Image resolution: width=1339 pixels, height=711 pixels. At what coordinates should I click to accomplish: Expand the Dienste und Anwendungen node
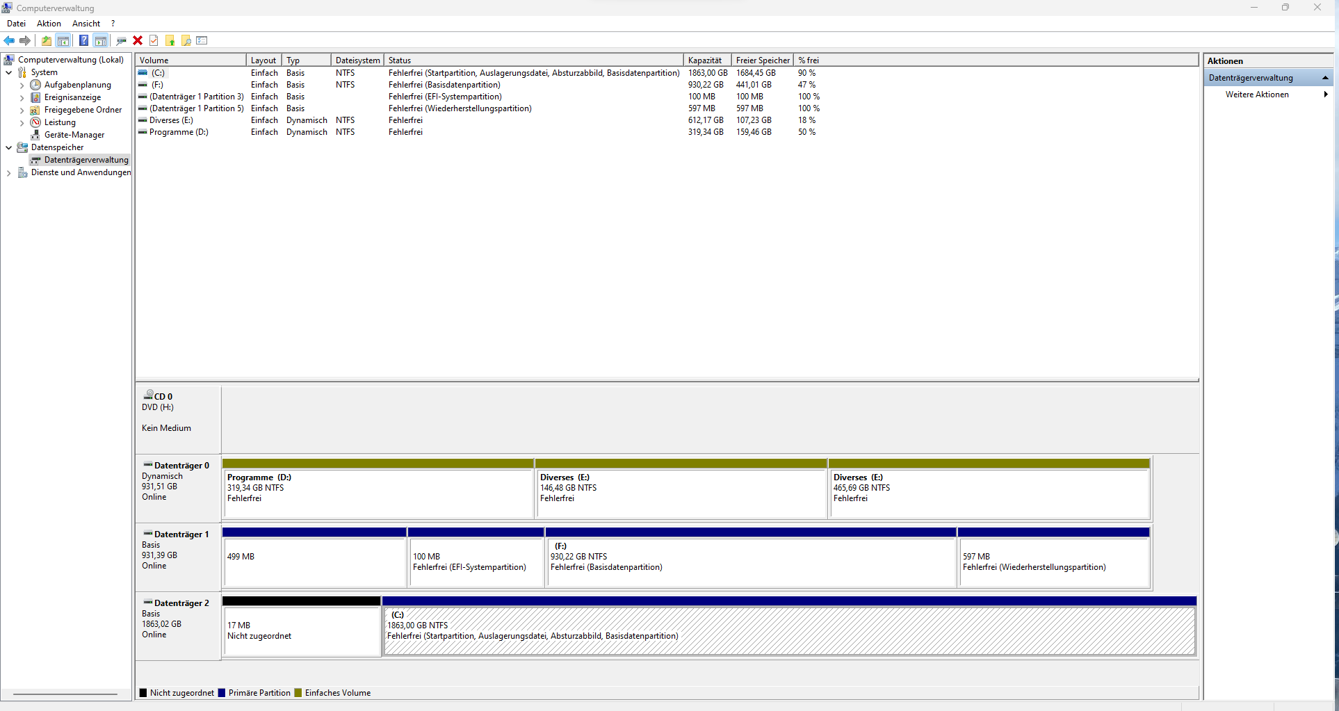pos(8,173)
